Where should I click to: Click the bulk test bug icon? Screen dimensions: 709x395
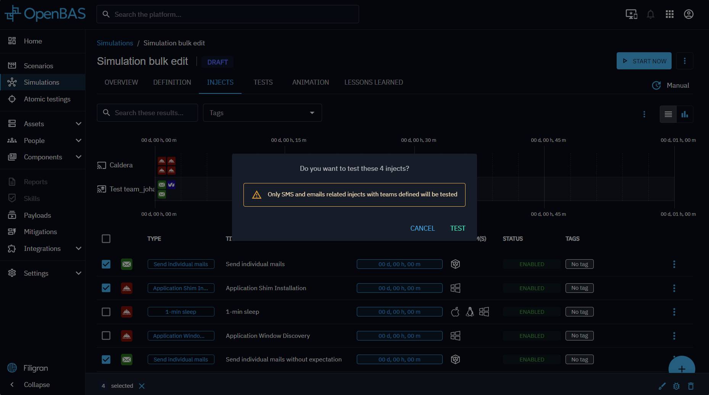(x=676, y=386)
